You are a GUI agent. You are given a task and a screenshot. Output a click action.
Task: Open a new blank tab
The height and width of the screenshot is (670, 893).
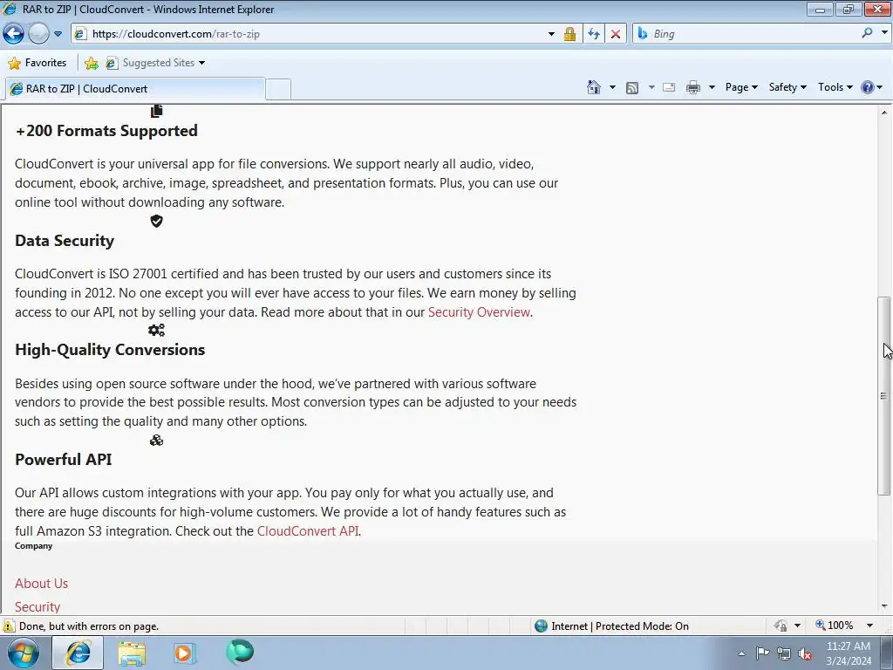(x=278, y=90)
